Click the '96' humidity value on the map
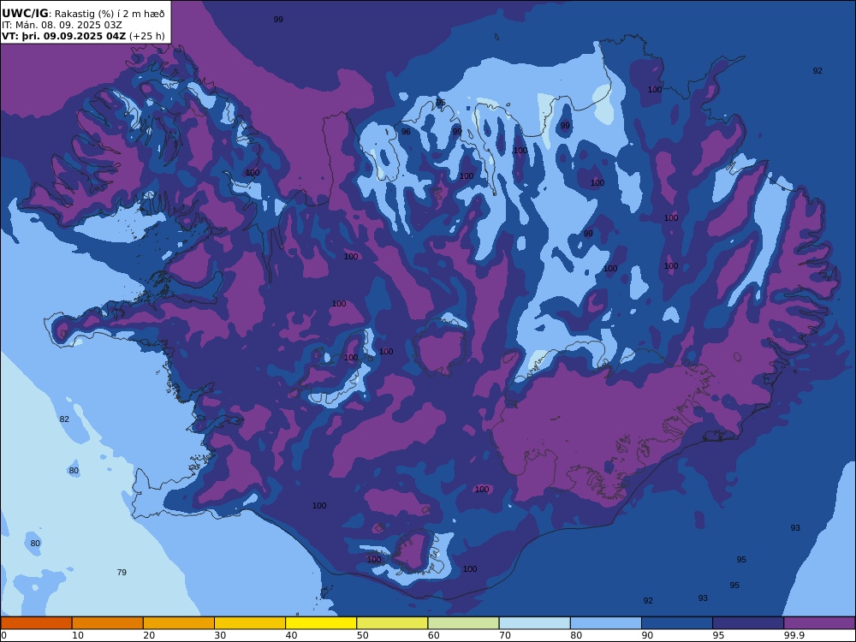Screen dimensions: 856x642 (x=406, y=132)
